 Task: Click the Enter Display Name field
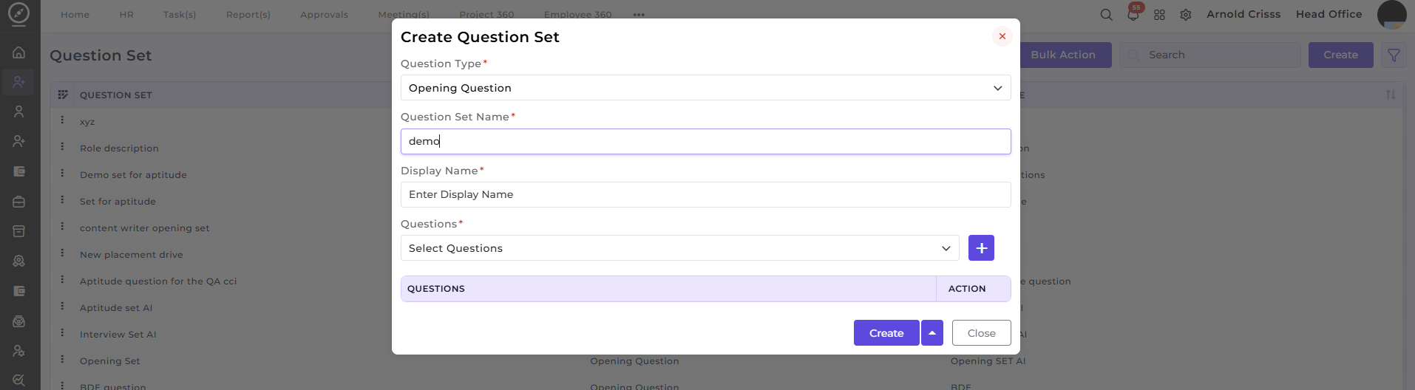click(705, 194)
